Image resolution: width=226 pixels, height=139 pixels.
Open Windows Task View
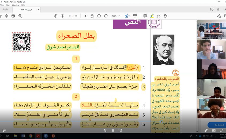click(x=8, y=136)
